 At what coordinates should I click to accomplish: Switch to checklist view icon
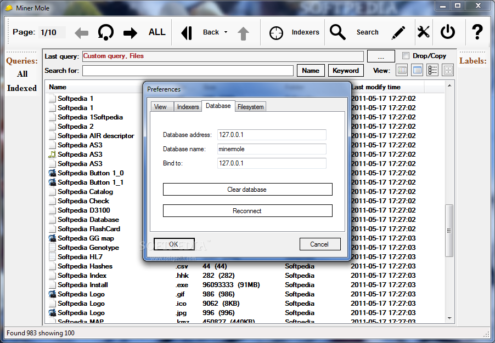(x=432, y=70)
